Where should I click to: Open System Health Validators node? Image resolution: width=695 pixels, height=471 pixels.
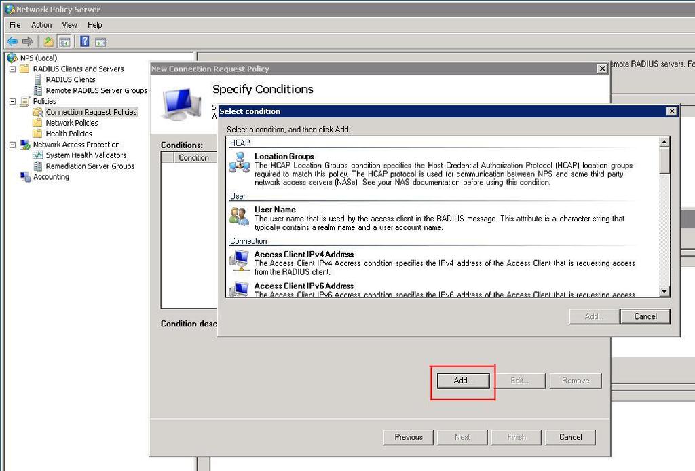point(86,155)
